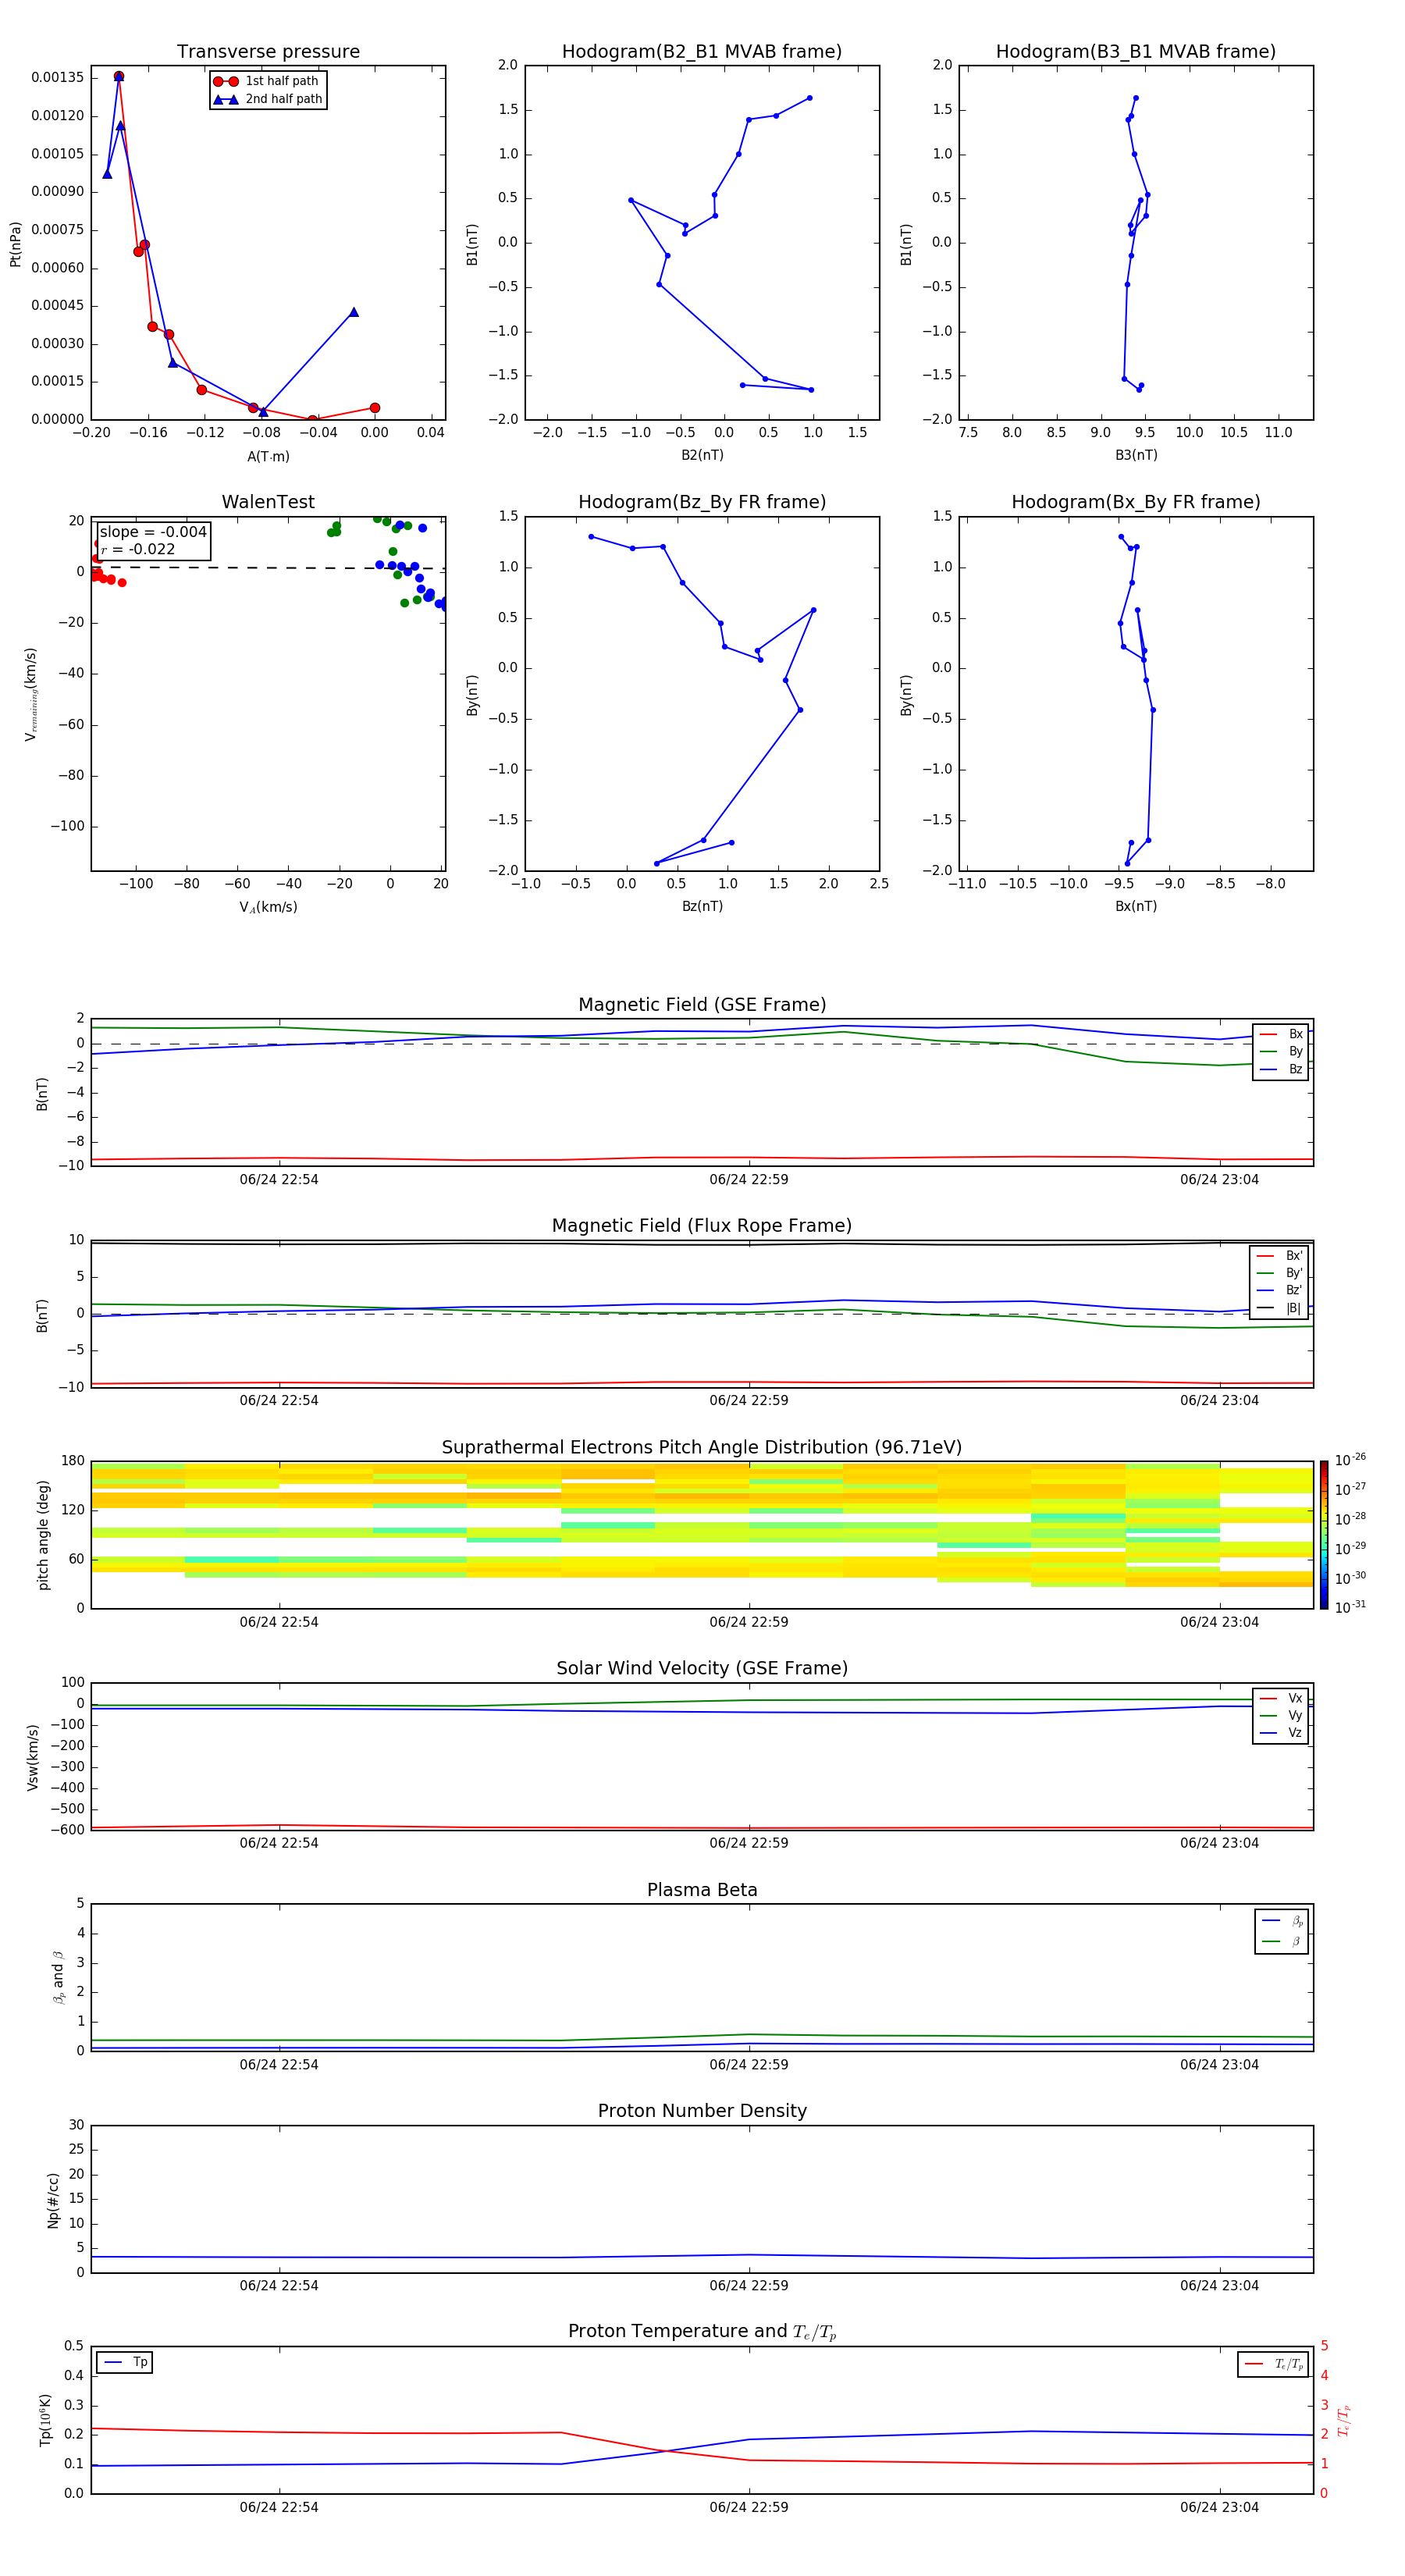Select the "|B|" flux rope legend entry
This screenshot has height=2576, width=1405.
pos(1279,1308)
